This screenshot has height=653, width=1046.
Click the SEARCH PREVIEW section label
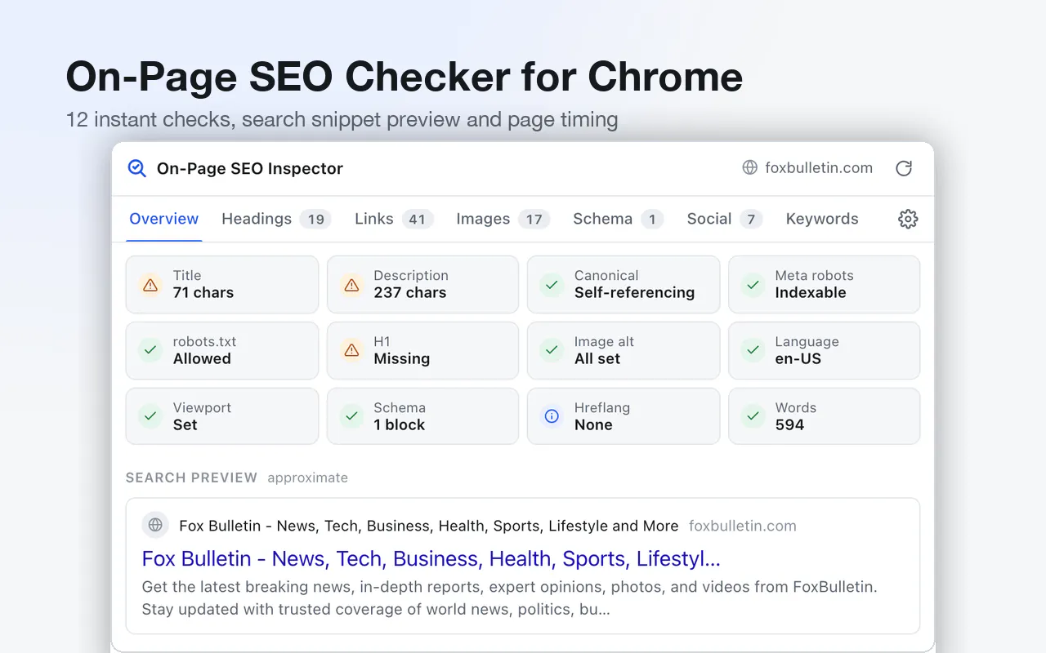pos(191,478)
